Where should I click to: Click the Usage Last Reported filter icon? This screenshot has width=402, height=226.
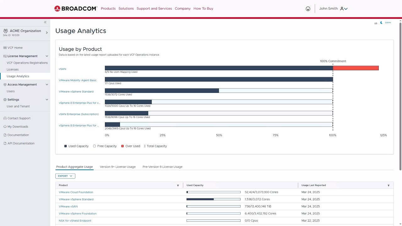point(388,186)
